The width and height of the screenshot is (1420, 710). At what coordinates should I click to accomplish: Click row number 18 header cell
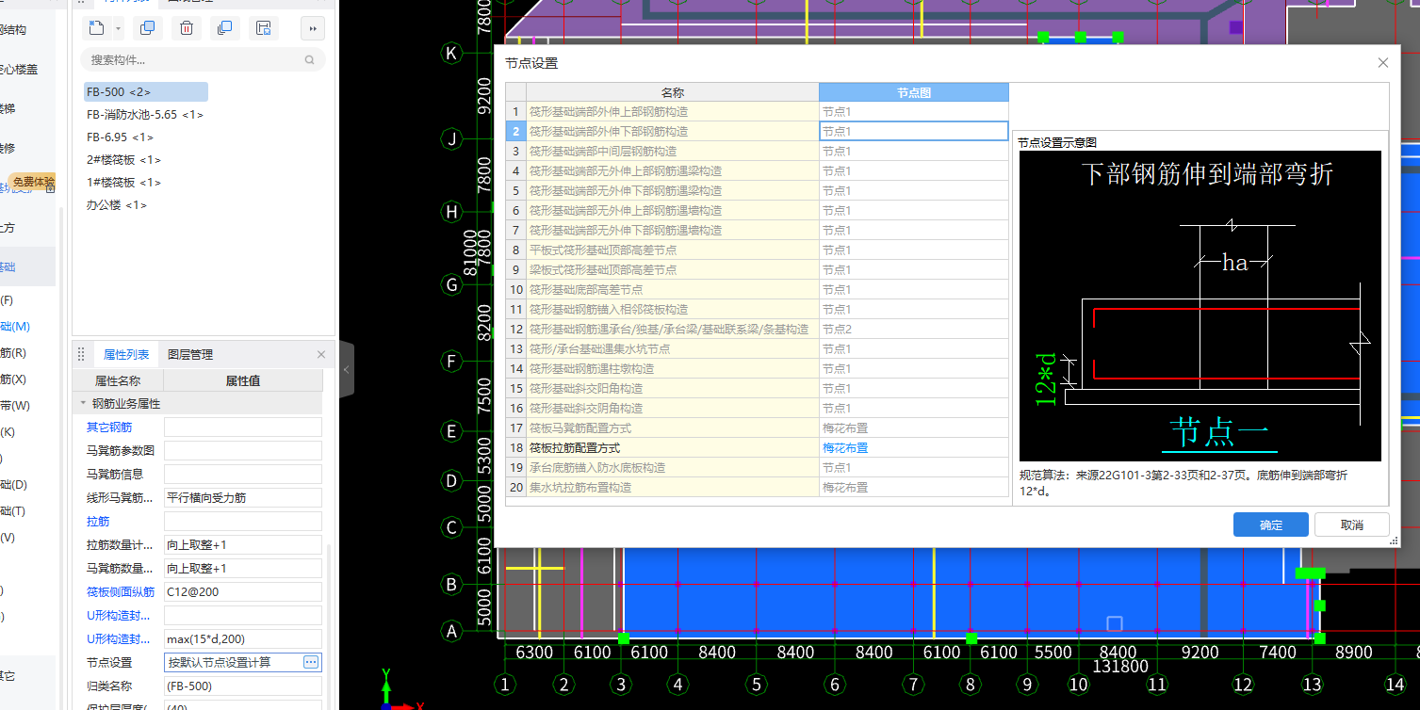[515, 447]
